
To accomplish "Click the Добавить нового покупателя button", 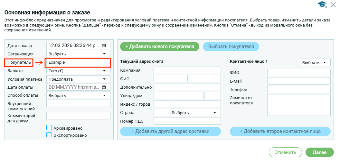I will [x=160, y=46].
